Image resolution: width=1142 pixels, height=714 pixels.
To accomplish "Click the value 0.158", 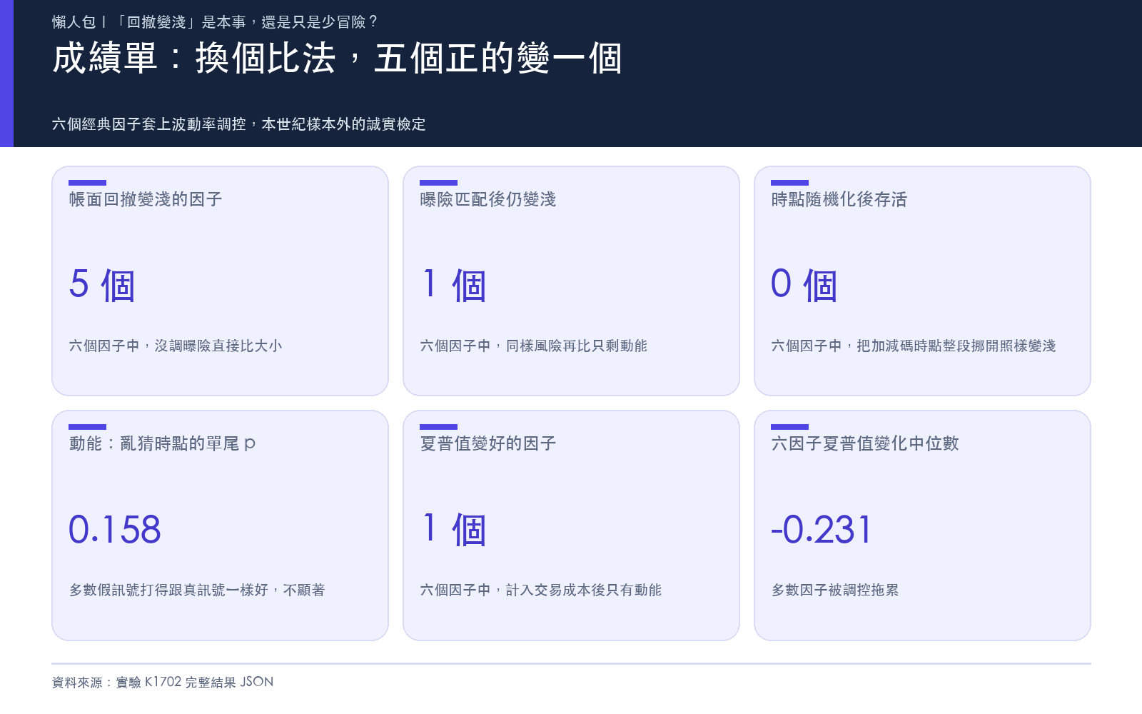I will tap(115, 530).
